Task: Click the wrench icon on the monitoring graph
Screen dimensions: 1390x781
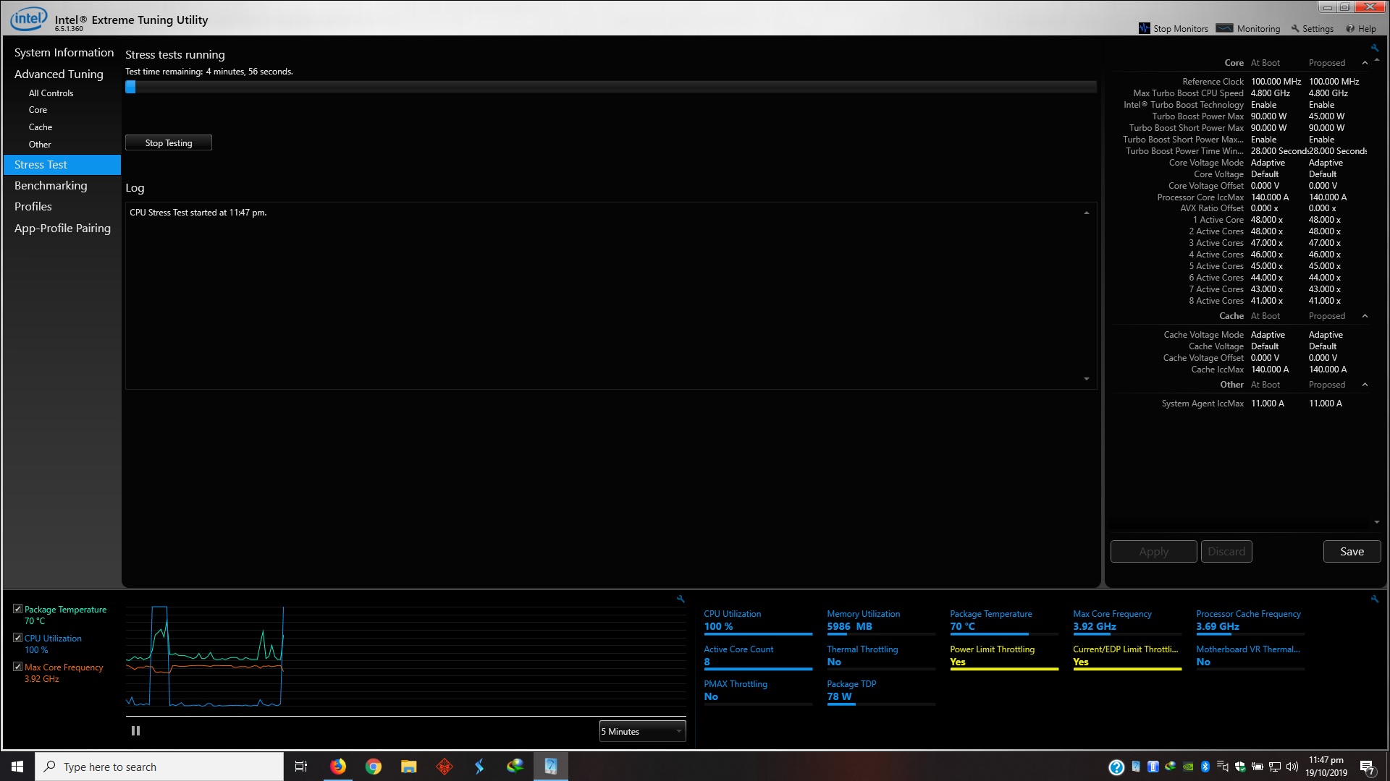Action: pyautogui.click(x=681, y=599)
